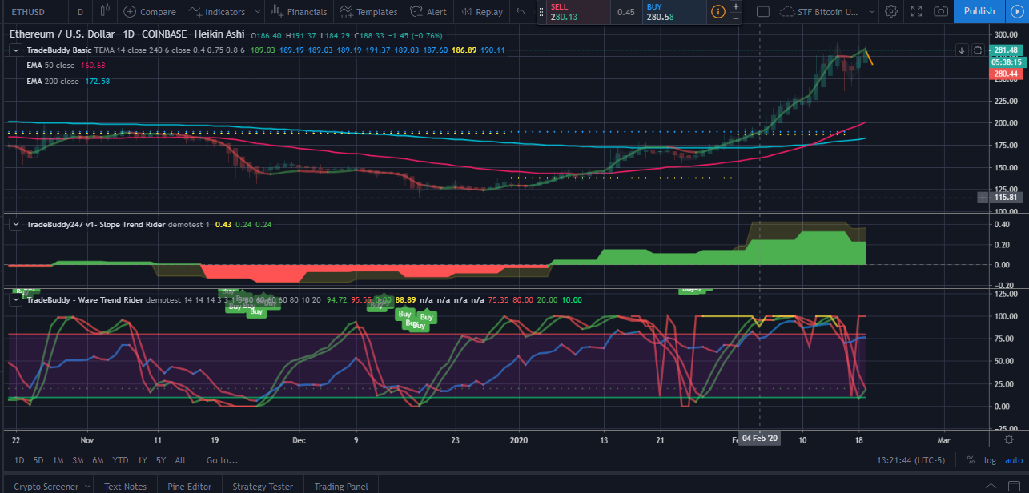Select the 5Y date range

pos(161,460)
